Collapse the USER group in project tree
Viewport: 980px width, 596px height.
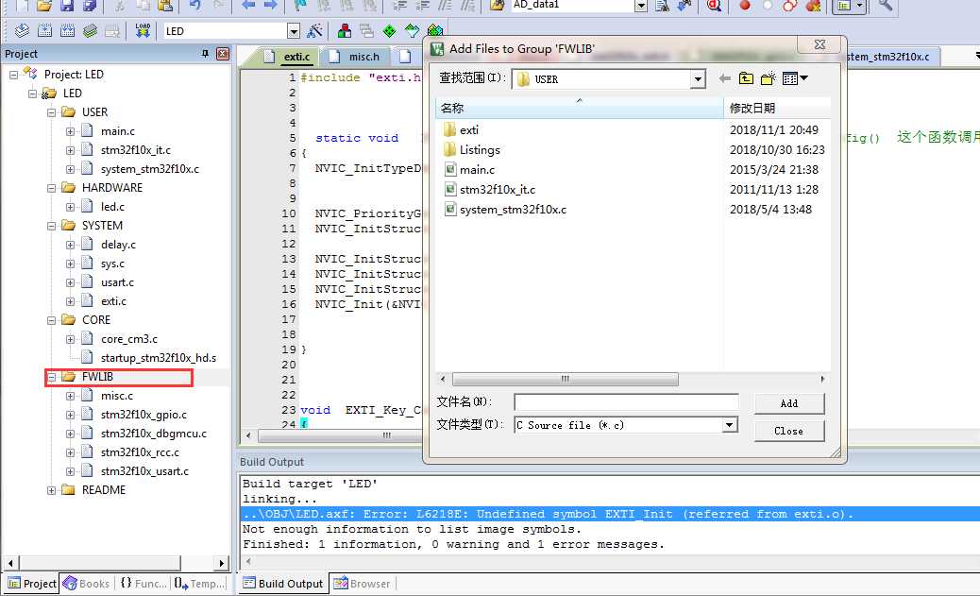[51, 112]
